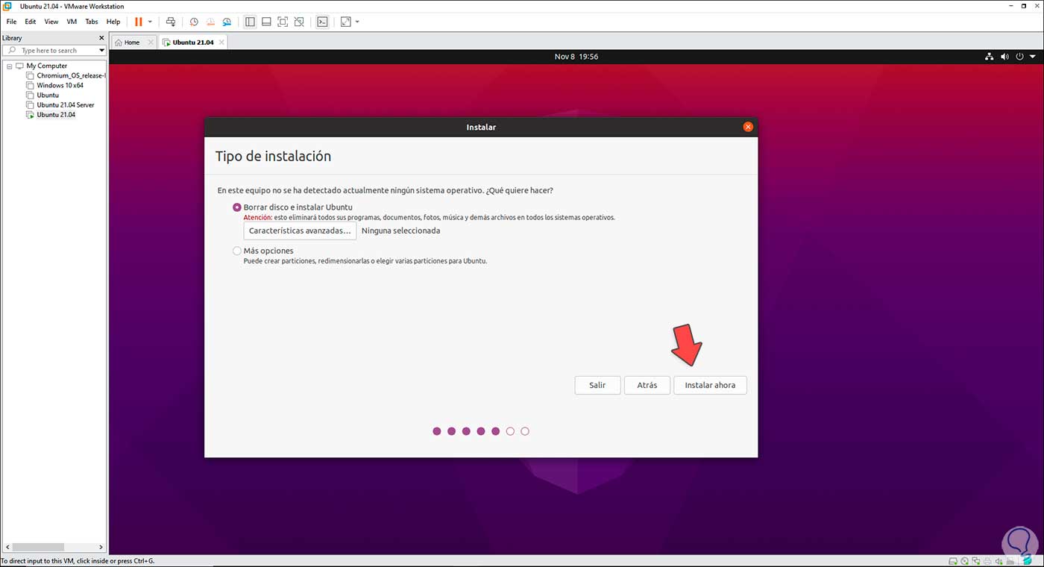Click the Ninguna seleccionada text
The width and height of the screenshot is (1044, 567).
coord(400,231)
